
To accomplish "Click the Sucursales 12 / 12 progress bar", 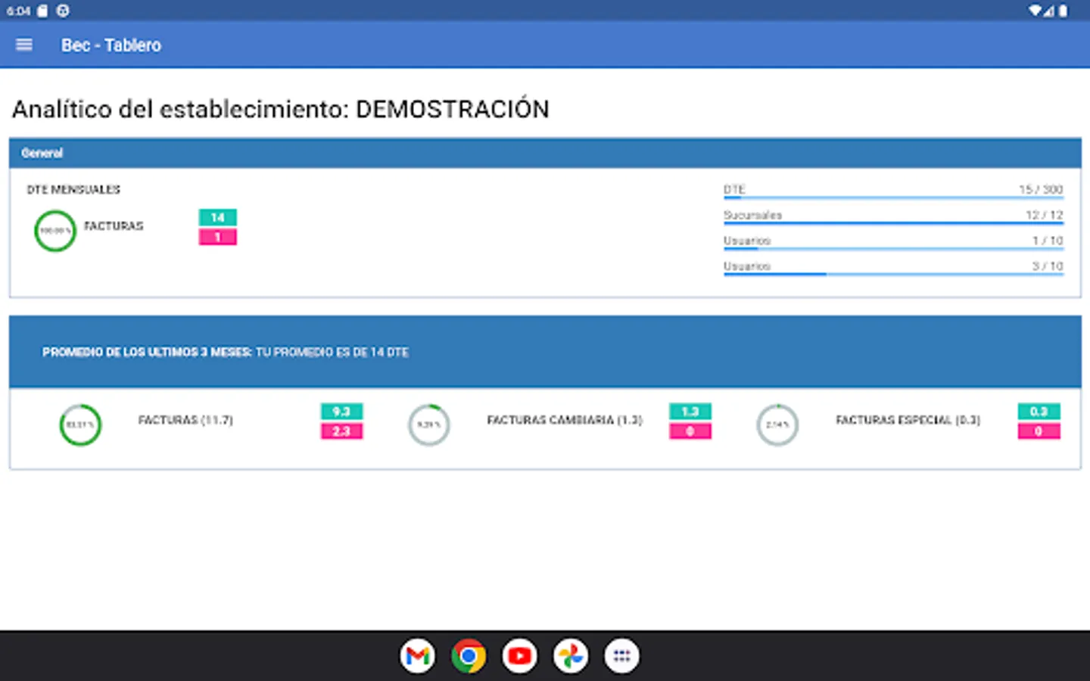I will [893, 217].
